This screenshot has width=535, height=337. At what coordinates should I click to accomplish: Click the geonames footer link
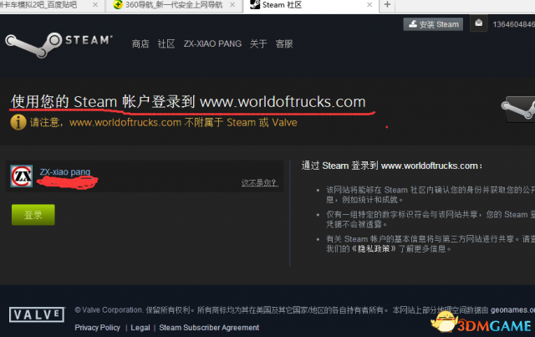(512, 309)
